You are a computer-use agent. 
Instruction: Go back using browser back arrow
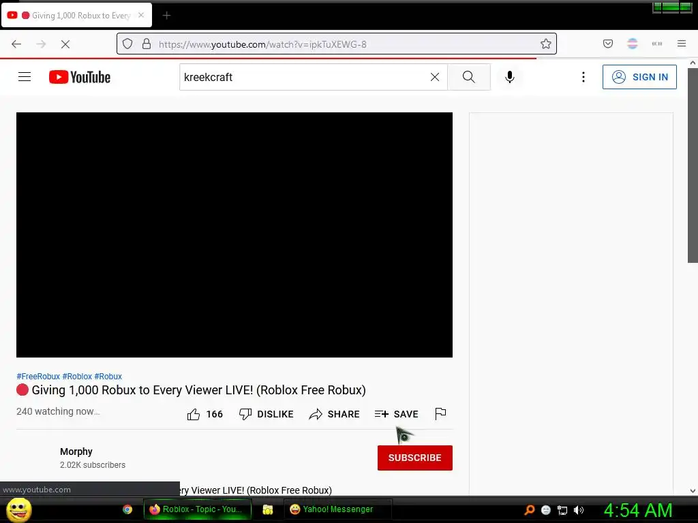pyautogui.click(x=16, y=44)
